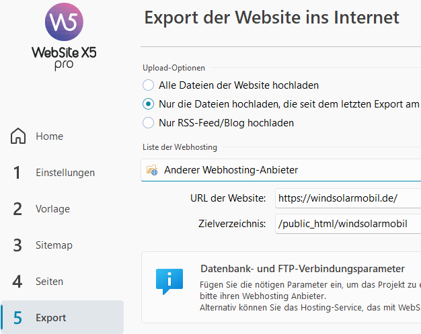Click the blue info speech bubble icon

(169, 282)
